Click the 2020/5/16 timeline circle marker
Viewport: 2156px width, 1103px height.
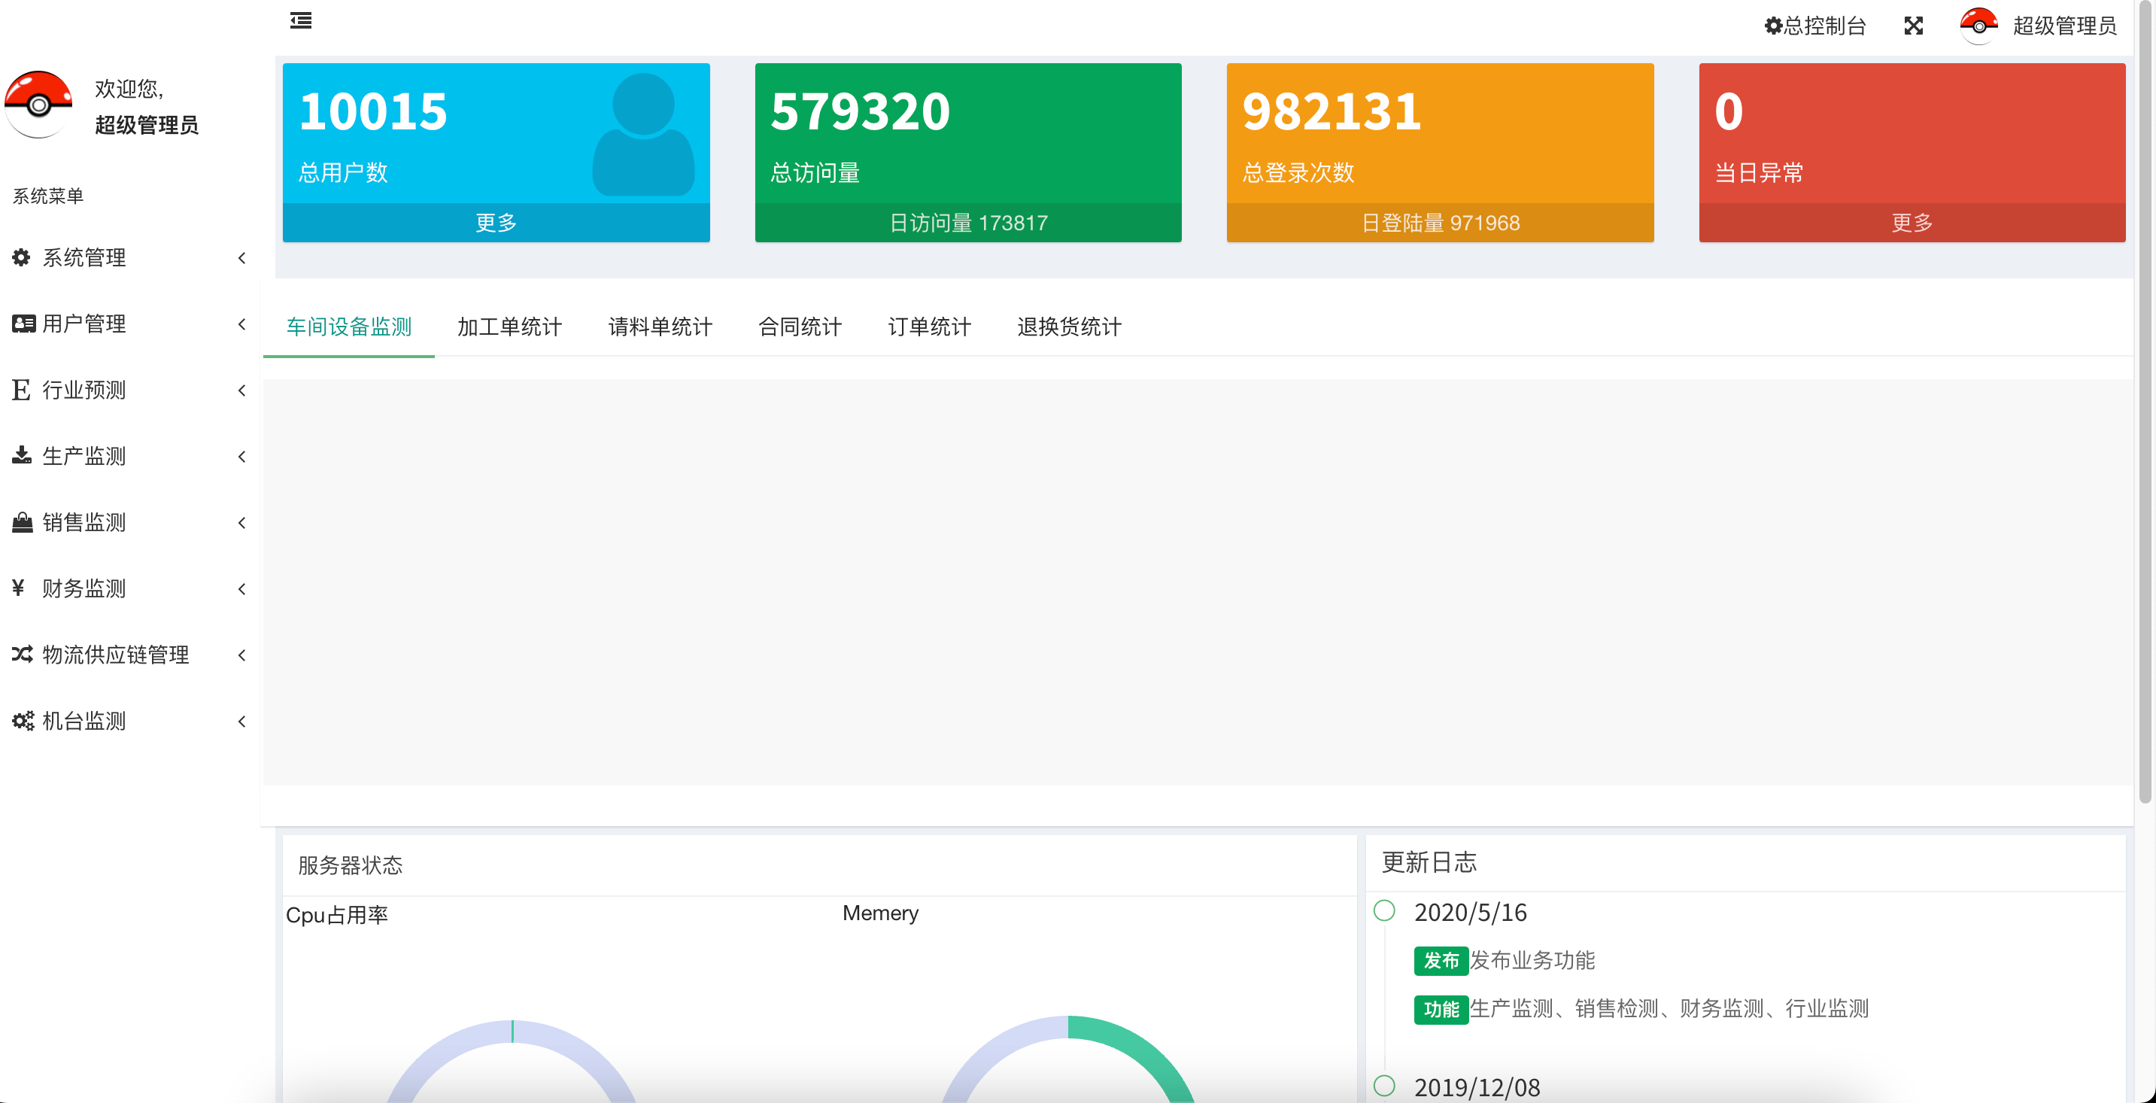[1384, 910]
